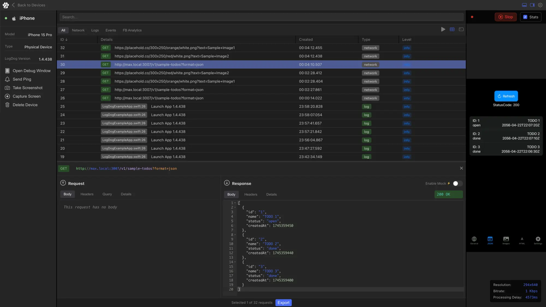The width and height of the screenshot is (546, 307).
Task: Select the All filter tab
Action: [x=63, y=30]
